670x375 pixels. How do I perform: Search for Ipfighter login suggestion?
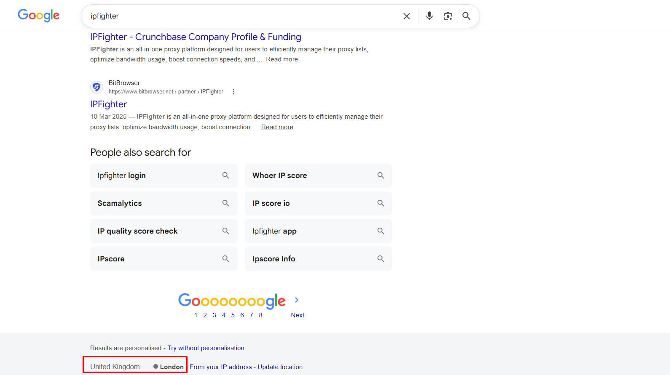[164, 176]
